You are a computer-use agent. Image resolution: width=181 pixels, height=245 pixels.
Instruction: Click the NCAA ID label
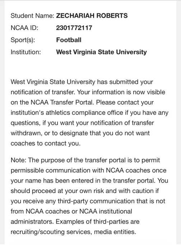pyautogui.click(x=24, y=28)
